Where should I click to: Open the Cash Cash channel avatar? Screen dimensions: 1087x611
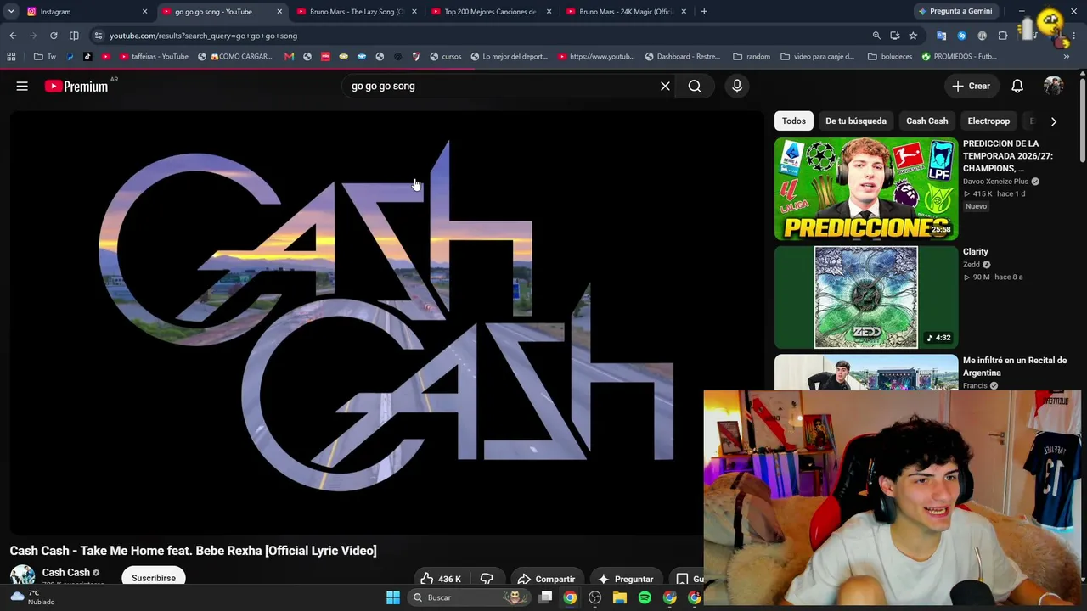pyautogui.click(x=22, y=575)
